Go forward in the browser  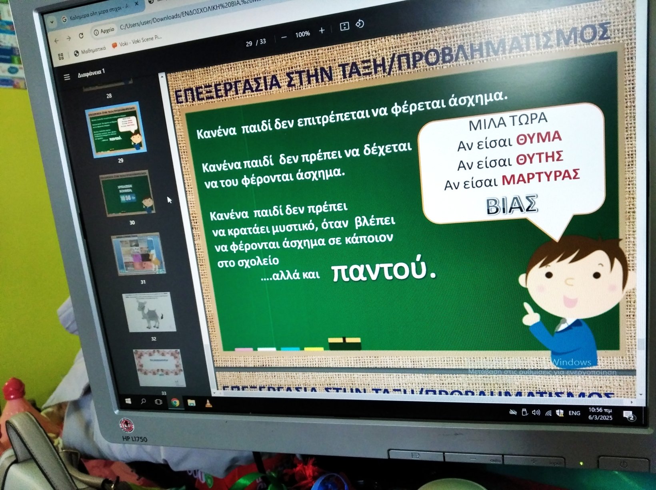click(68, 38)
